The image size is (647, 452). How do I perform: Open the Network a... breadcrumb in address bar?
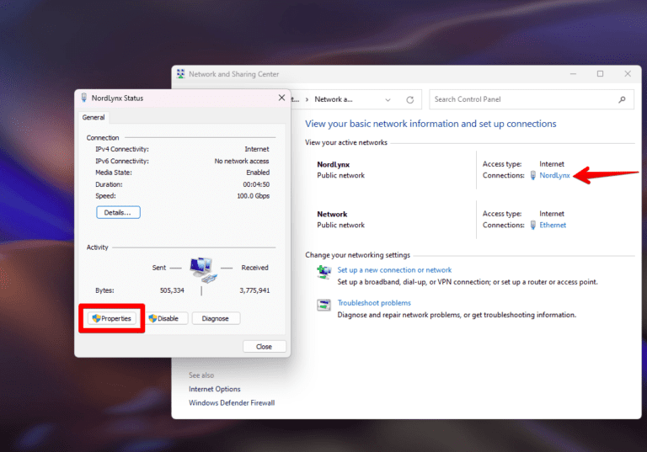pos(334,99)
